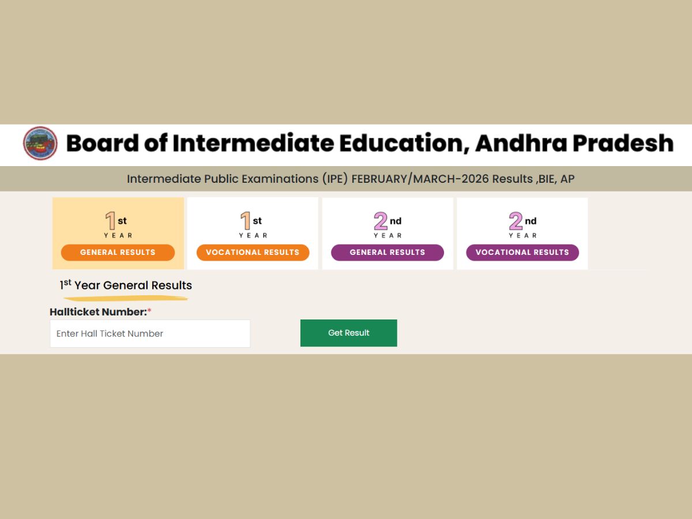
Task: Click the orange VOCATIONAL RESULTS pill button
Action: click(253, 252)
